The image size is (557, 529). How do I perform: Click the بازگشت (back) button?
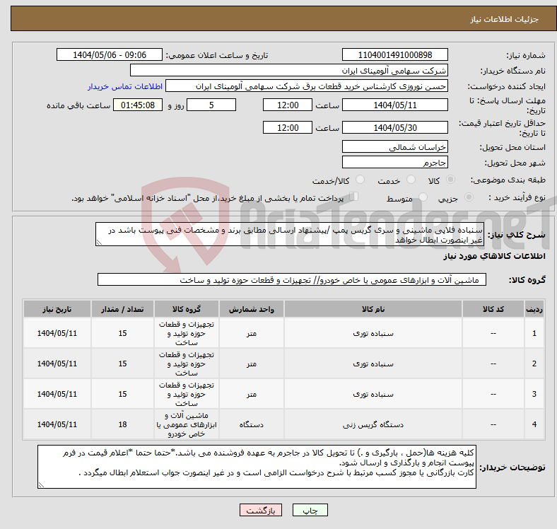click(261, 510)
